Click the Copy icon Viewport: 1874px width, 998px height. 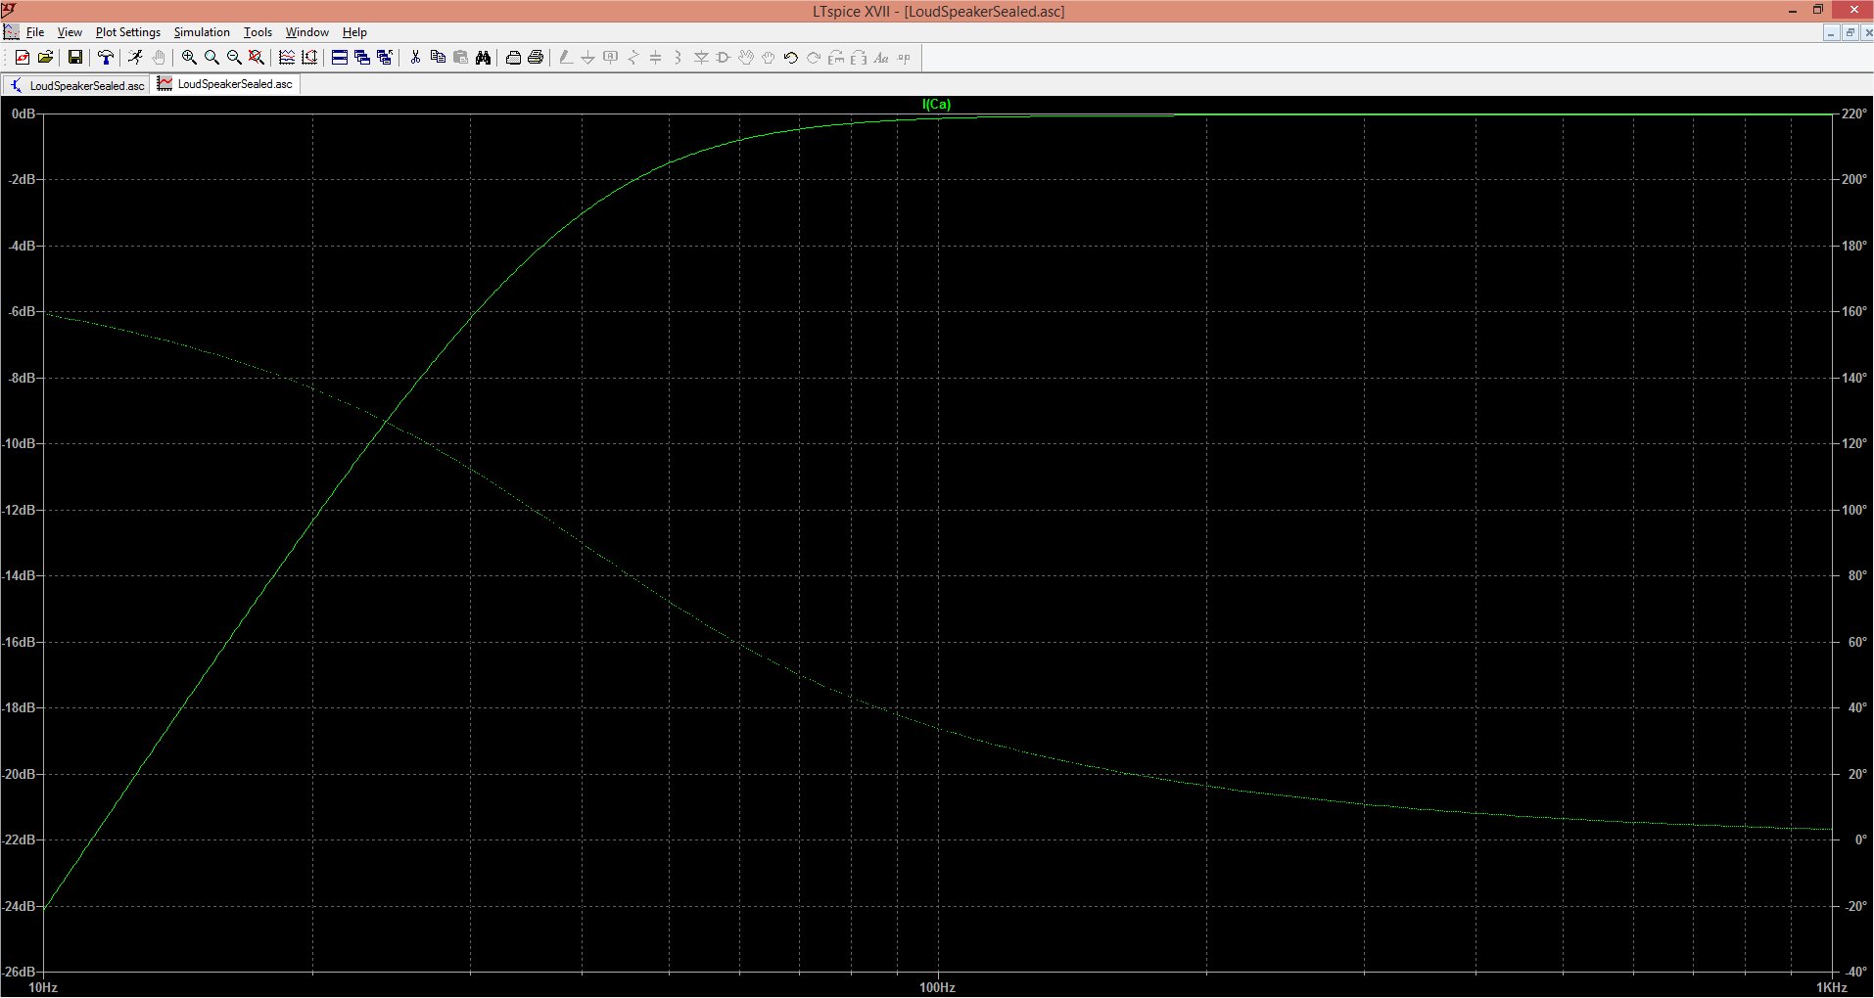[438, 58]
